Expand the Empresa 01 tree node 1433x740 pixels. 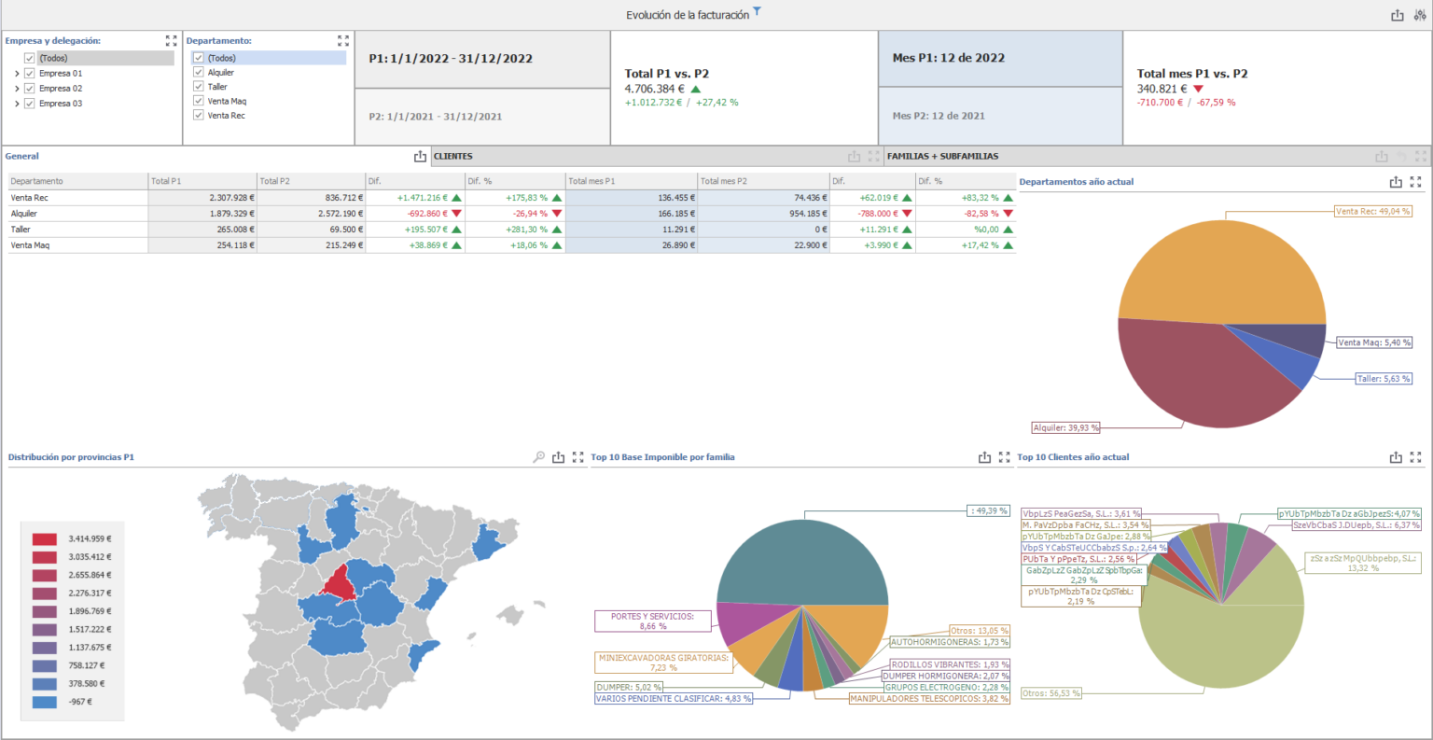(17, 73)
